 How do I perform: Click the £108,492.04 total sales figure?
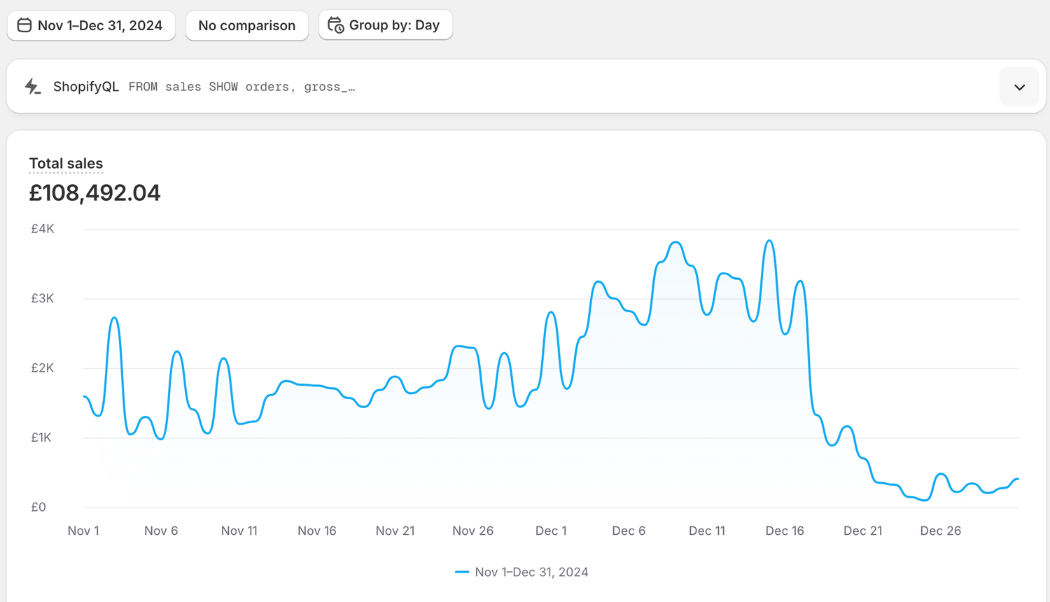click(94, 192)
